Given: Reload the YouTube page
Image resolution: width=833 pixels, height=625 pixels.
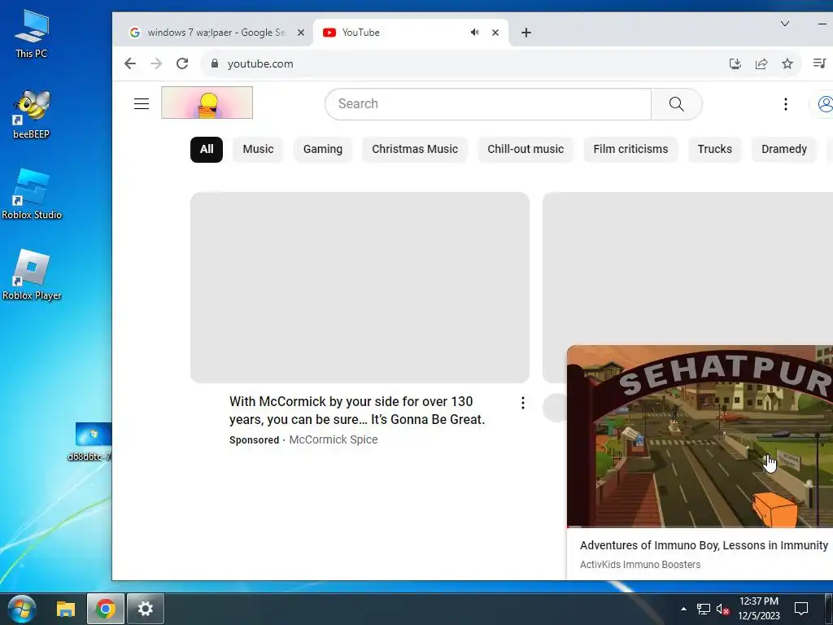Looking at the screenshot, I should [x=182, y=63].
